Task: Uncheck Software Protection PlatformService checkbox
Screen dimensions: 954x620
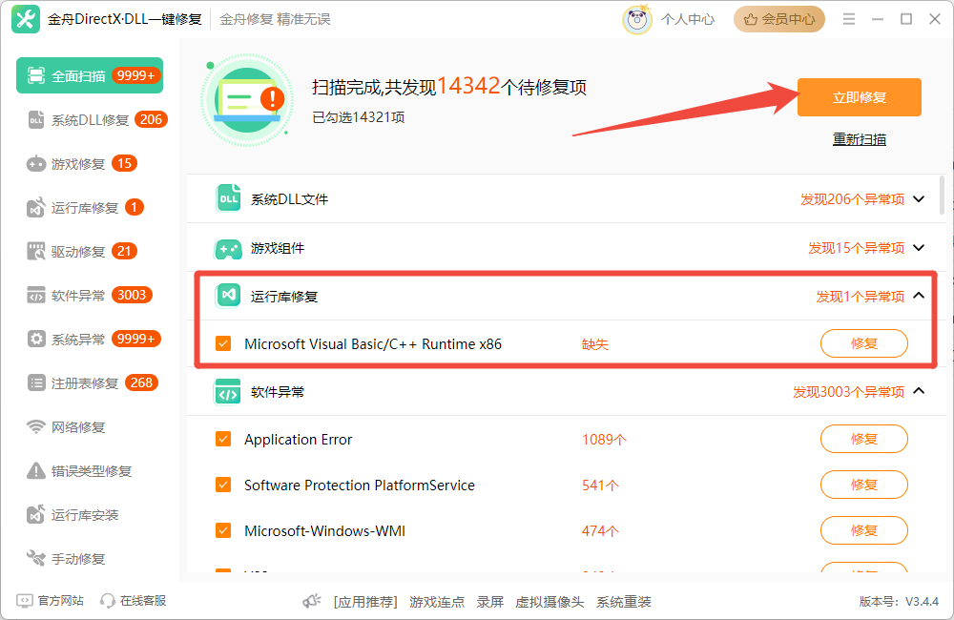Action: 223,485
